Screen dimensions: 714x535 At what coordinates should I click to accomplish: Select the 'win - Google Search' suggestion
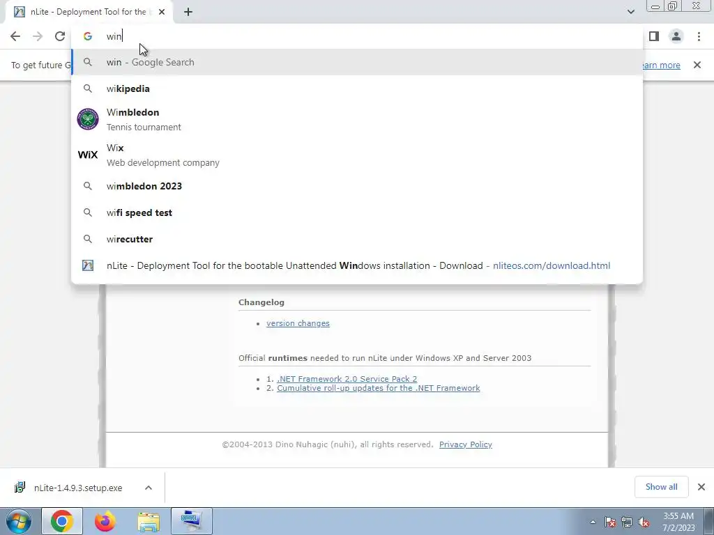click(x=357, y=62)
